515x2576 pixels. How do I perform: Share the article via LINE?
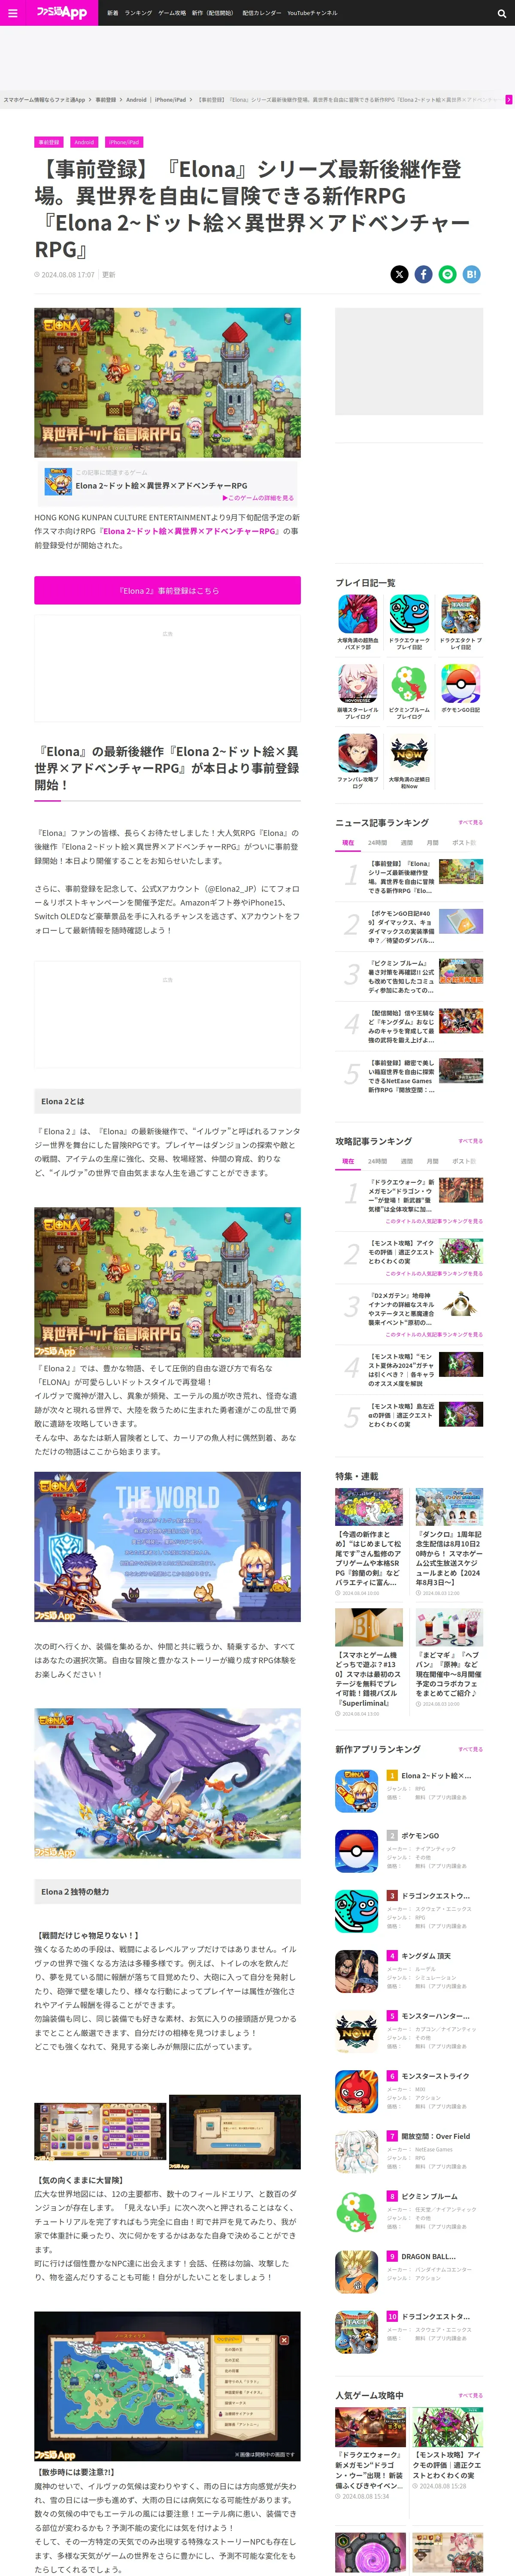tap(448, 274)
